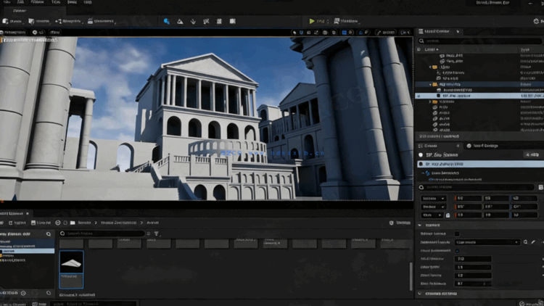The height and width of the screenshot is (306, 544).
Task: Click Content Browser vertical scrollbar
Action: (411, 276)
